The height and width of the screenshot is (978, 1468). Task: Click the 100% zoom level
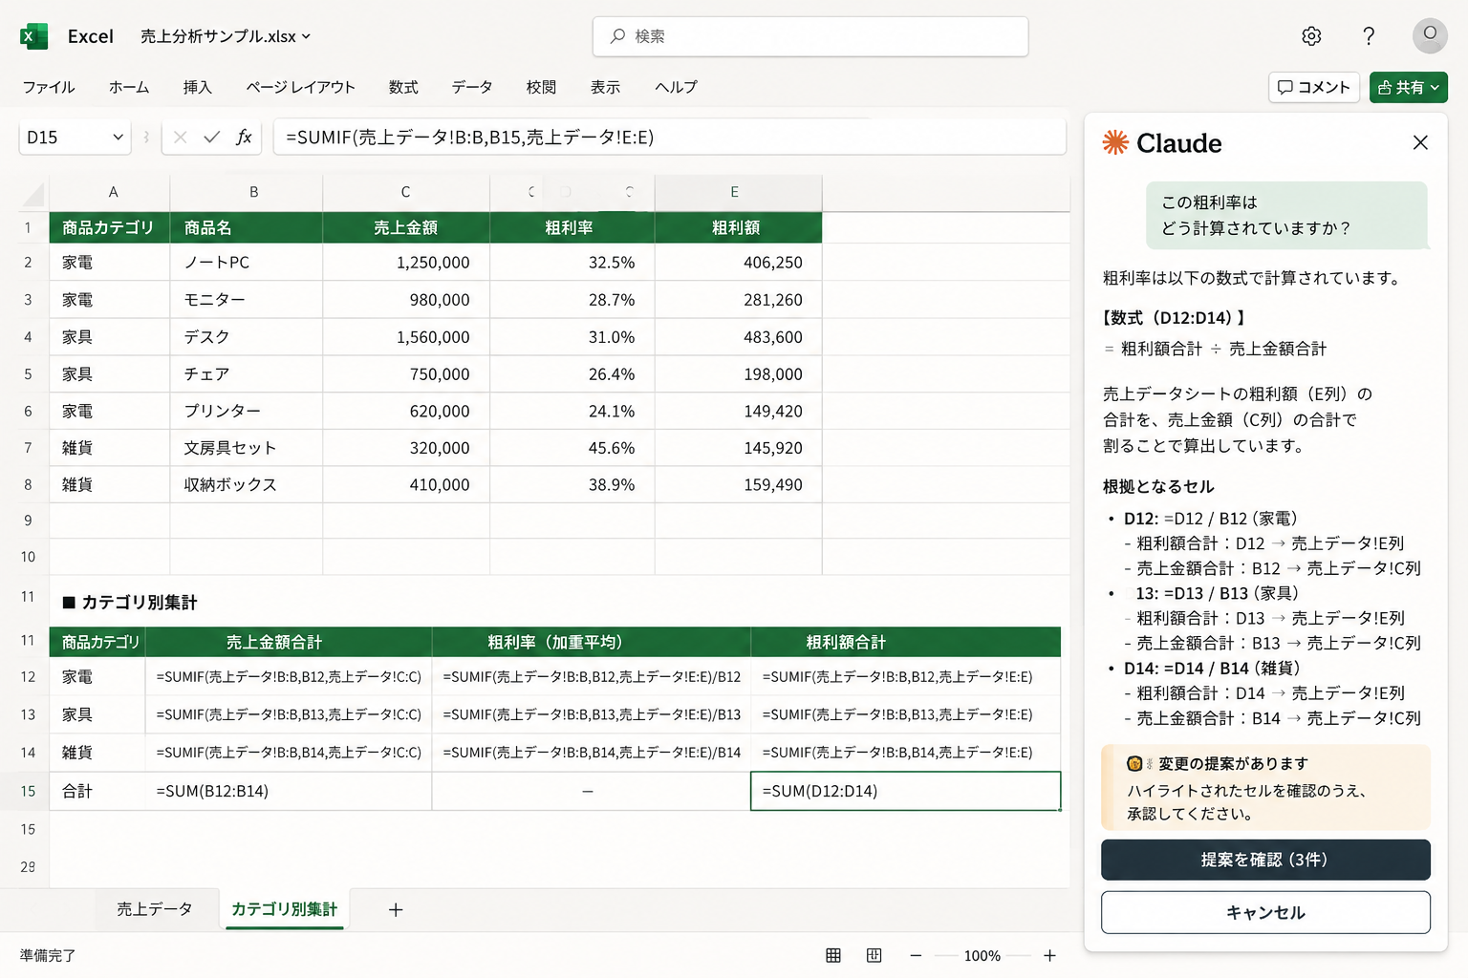pos(982,955)
